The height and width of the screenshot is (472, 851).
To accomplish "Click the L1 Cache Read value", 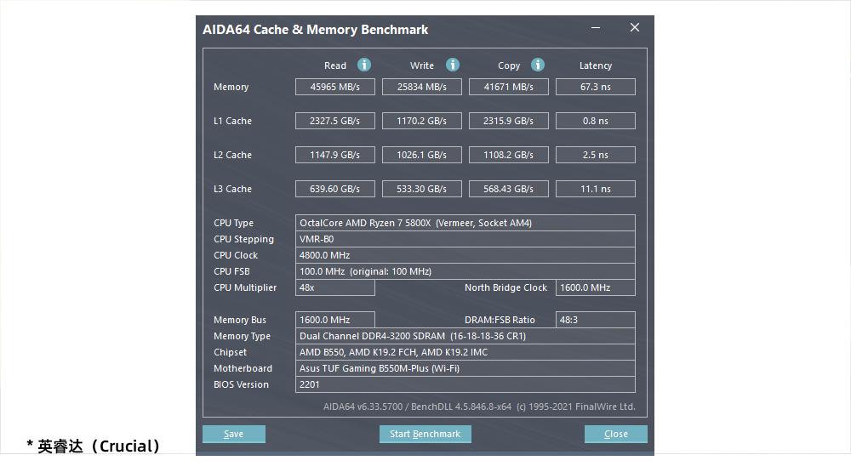I will (x=334, y=121).
